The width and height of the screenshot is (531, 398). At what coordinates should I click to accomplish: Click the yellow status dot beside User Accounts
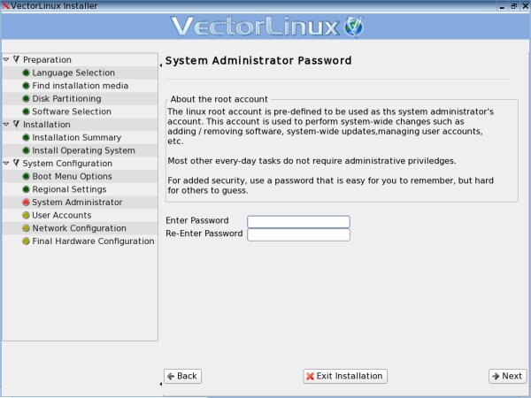pyautogui.click(x=26, y=215)
